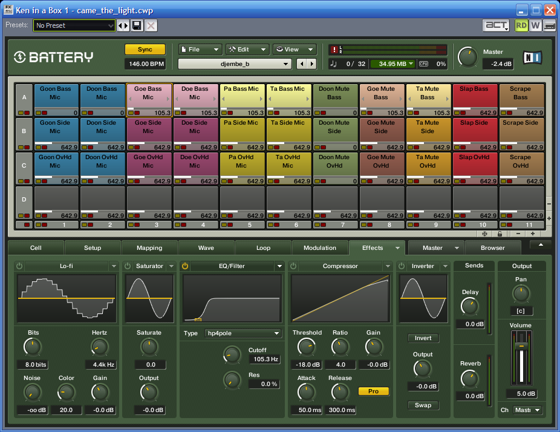Toggle the Sync tempo button
The image size is (560, 432).
(145, 49)
